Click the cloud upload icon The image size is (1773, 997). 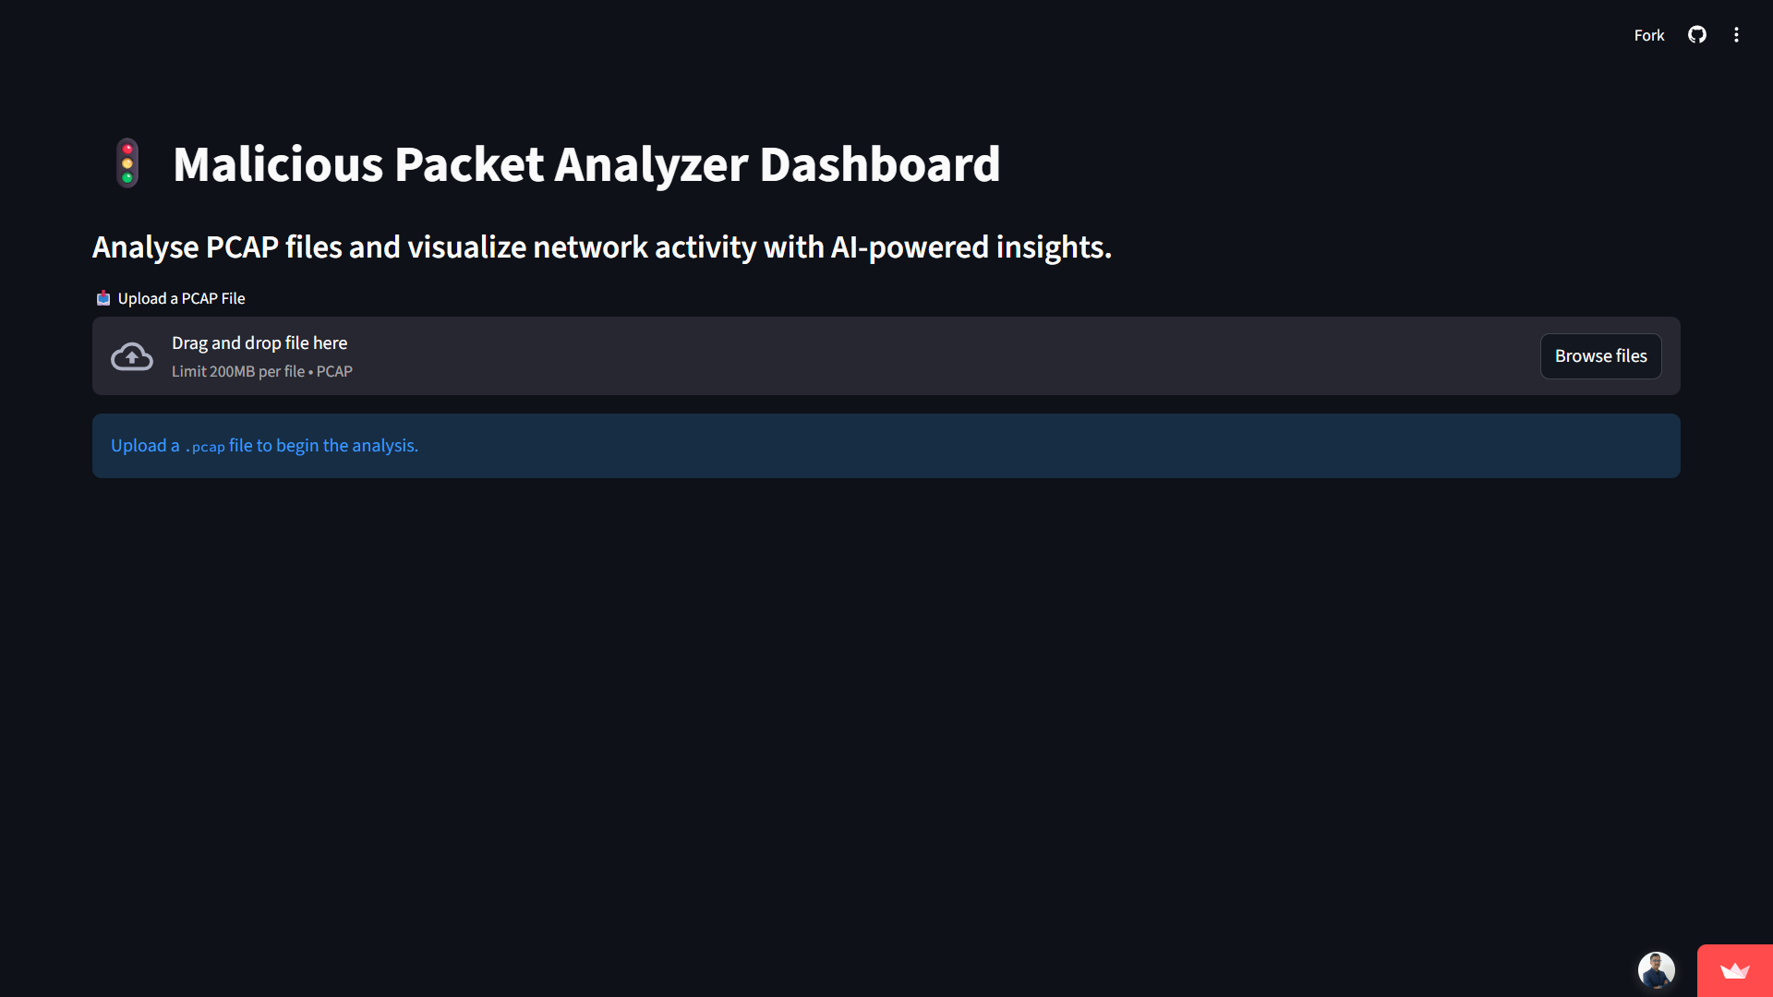pyautogui.click(x=132, y=356)
